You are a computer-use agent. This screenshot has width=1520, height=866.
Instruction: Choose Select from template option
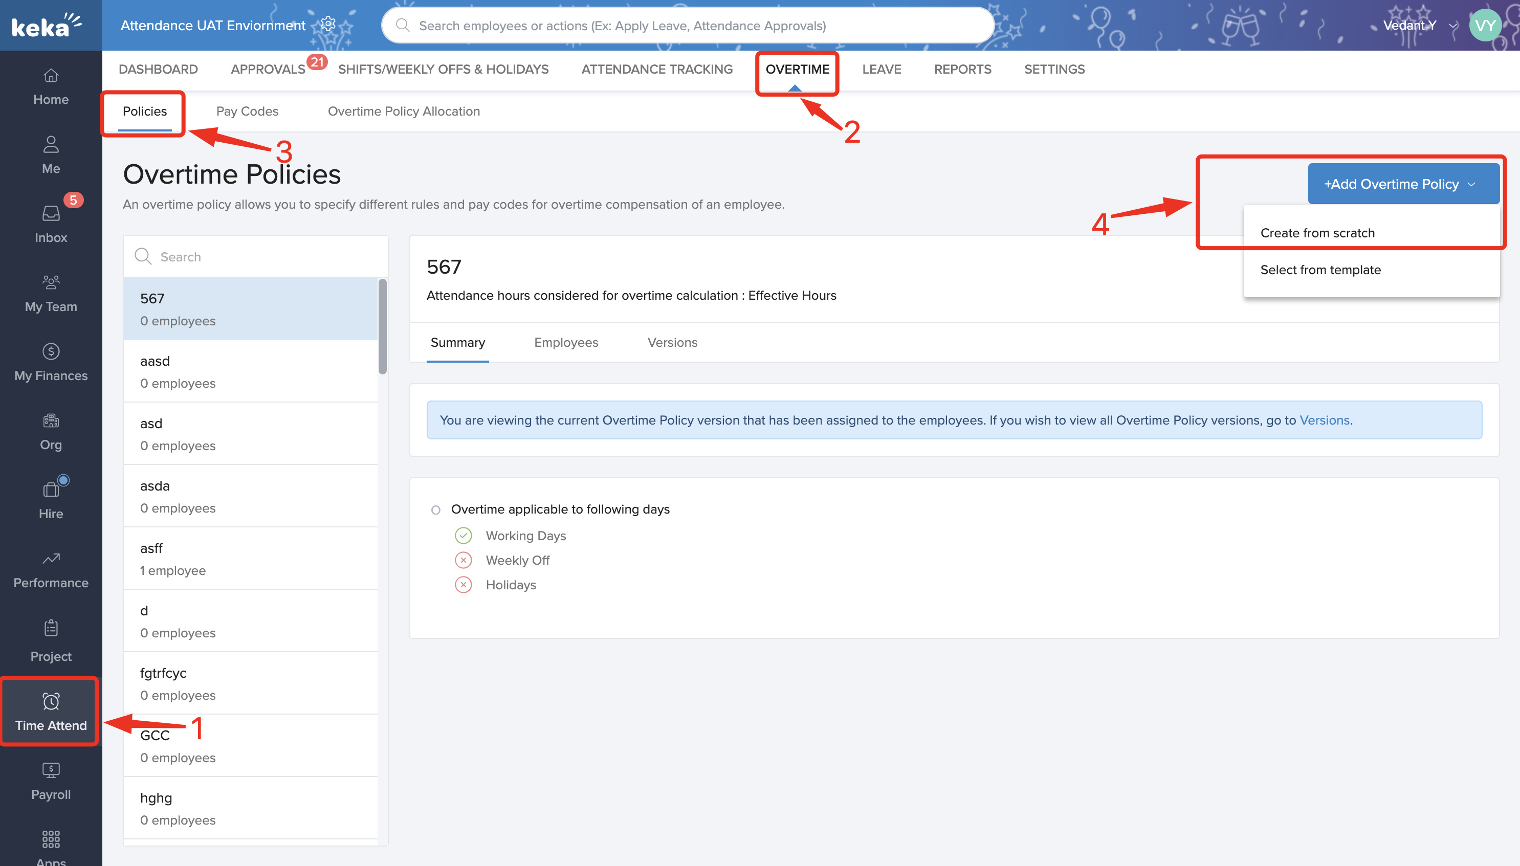pyautogui.click(x=1320, y=270)
